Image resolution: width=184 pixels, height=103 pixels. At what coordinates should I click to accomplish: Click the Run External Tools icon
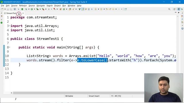coord(43,9)
